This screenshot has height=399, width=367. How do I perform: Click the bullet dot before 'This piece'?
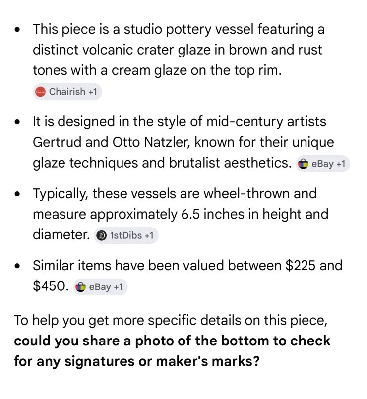tap(17, 30)
